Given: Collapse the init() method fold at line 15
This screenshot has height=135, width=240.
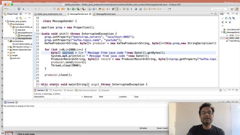Looking at the screenshot, I should [x=40, y=34].
